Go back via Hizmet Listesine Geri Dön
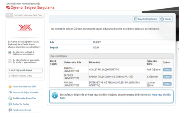 coord(25,15)
